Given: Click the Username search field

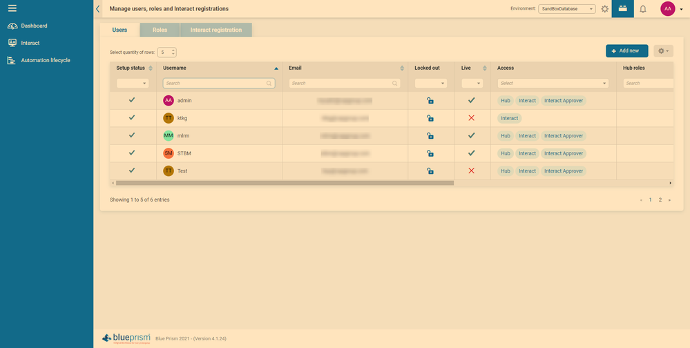Looking at the screenshot, I should click(215, 83).
